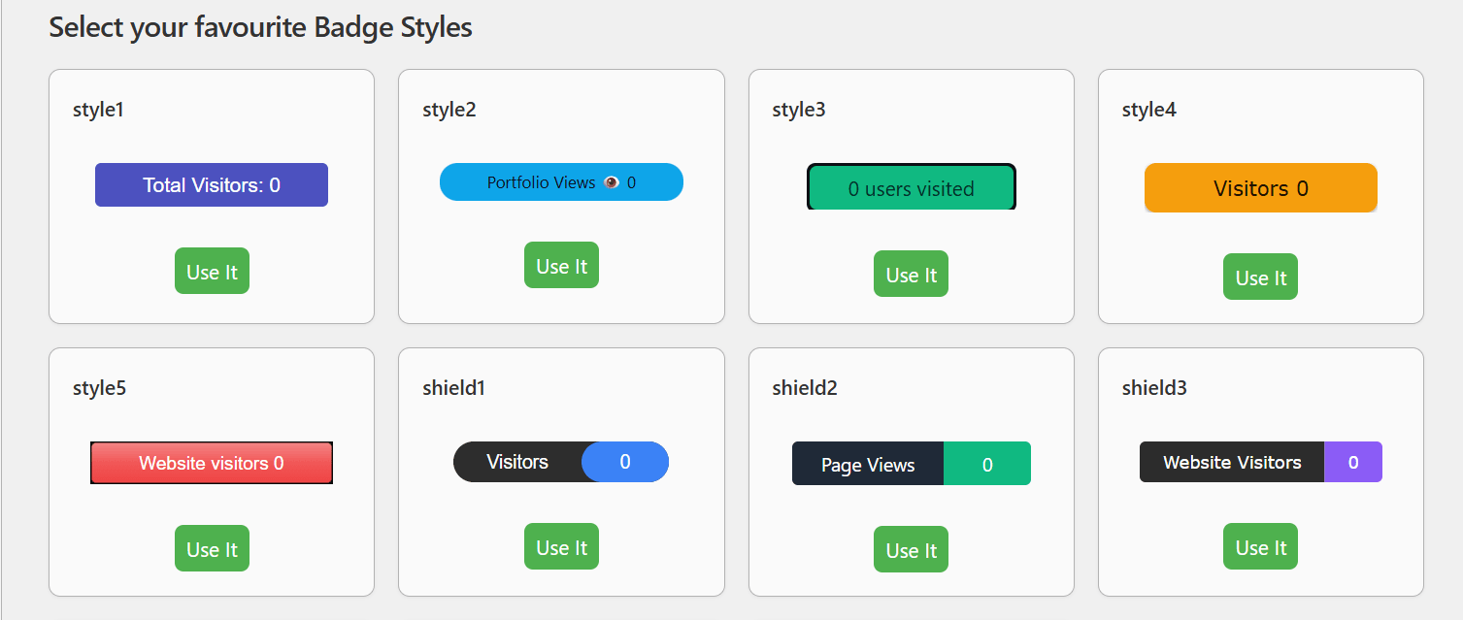Image resolution: width=1463 pixels, height=620 pixels.
Task: Click the green counter in shield2 badge
Action: [x=987, y=465]
